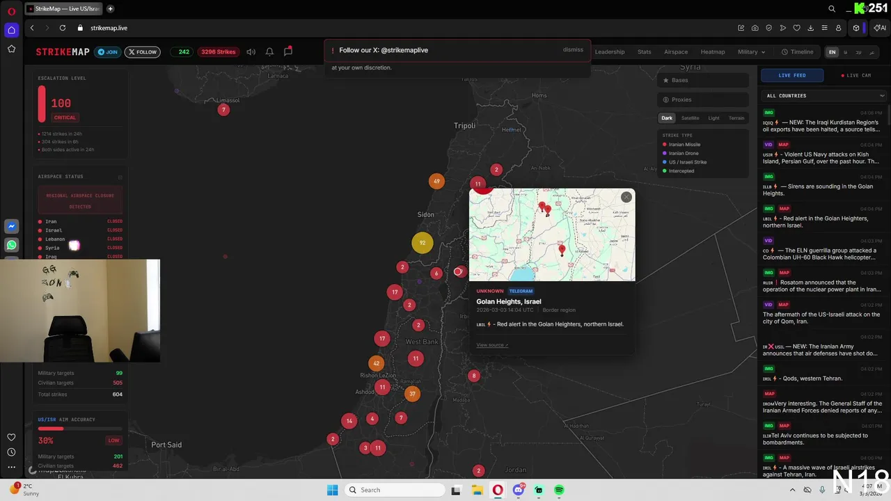Switch to LIVE FEED tab
891x501 pixels.
[792, 75]
